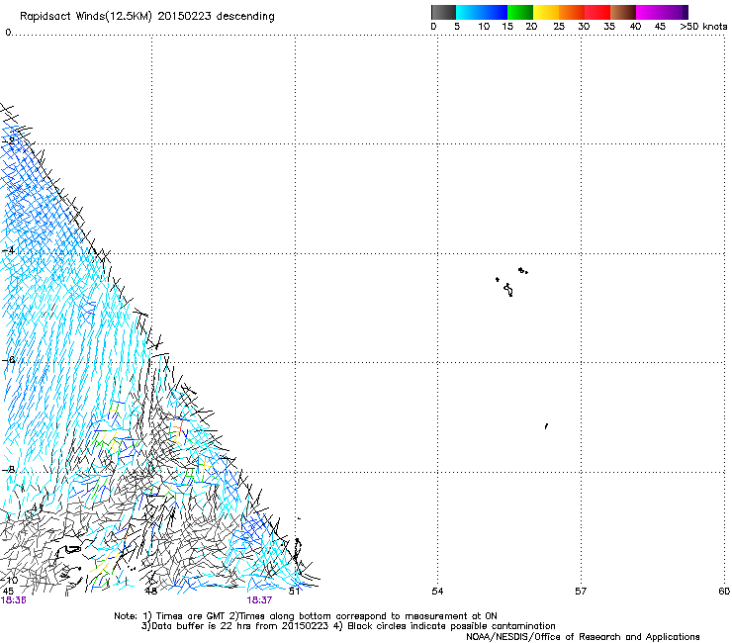732x643 pixels.
Task: Select the '-10' latitude label at bottom left
Action: pyautogui.click(x=9, y=581)
